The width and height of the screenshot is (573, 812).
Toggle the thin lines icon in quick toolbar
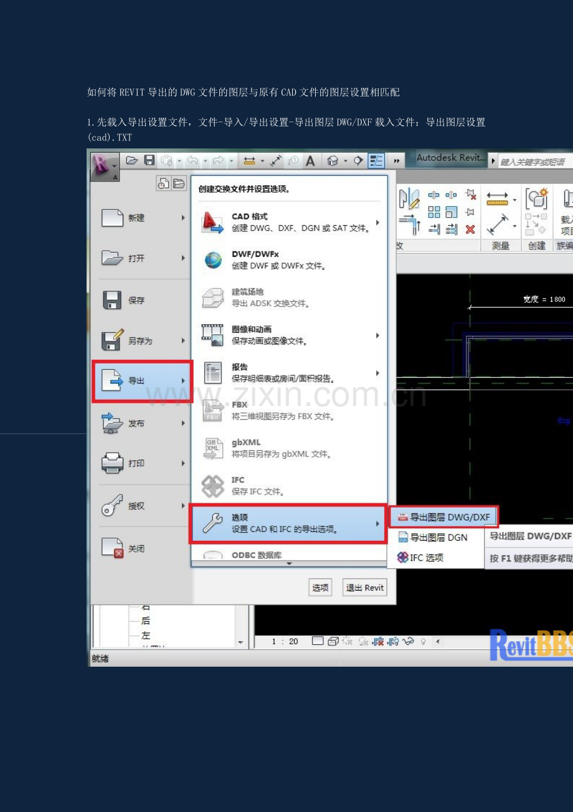click(x=376, y=161)
